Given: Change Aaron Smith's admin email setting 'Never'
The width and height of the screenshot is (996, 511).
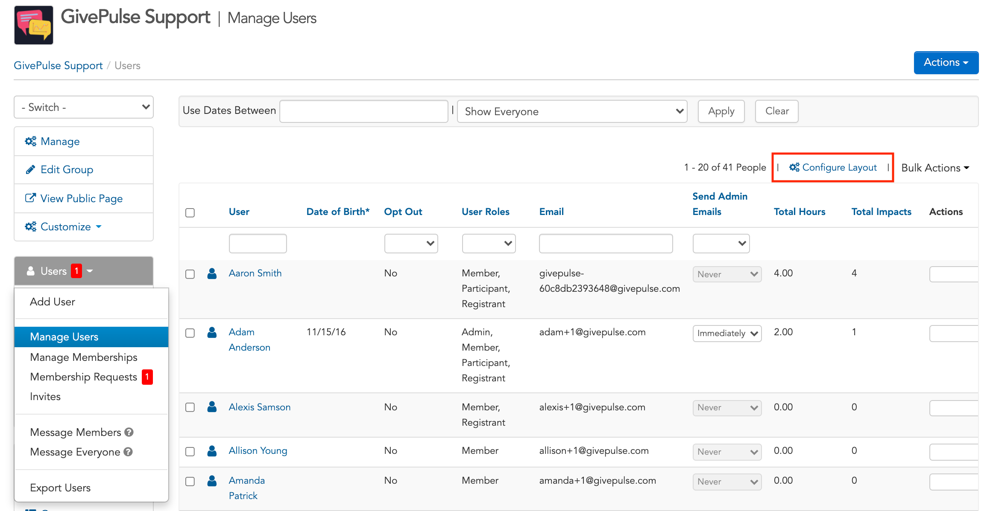Looking at the screenshot, I should (727, 274).
